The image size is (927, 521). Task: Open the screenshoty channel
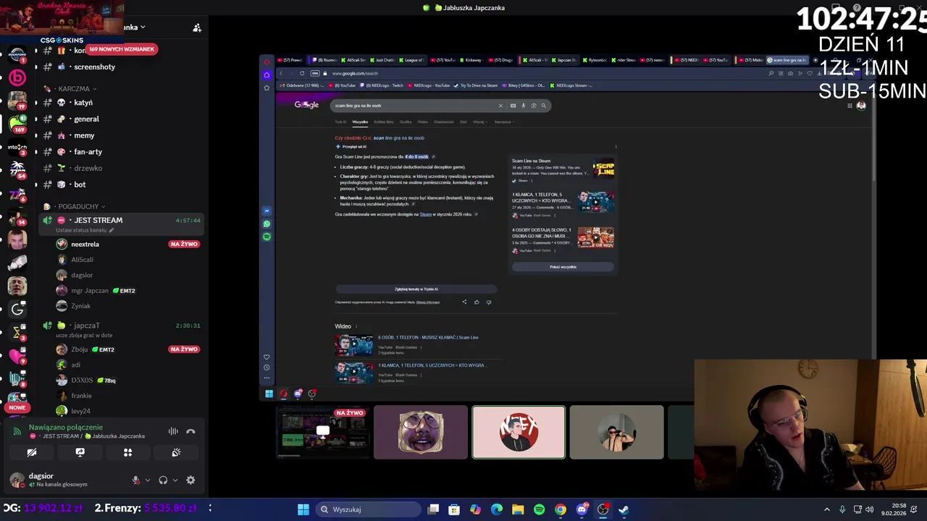click(x=94, y=67)
